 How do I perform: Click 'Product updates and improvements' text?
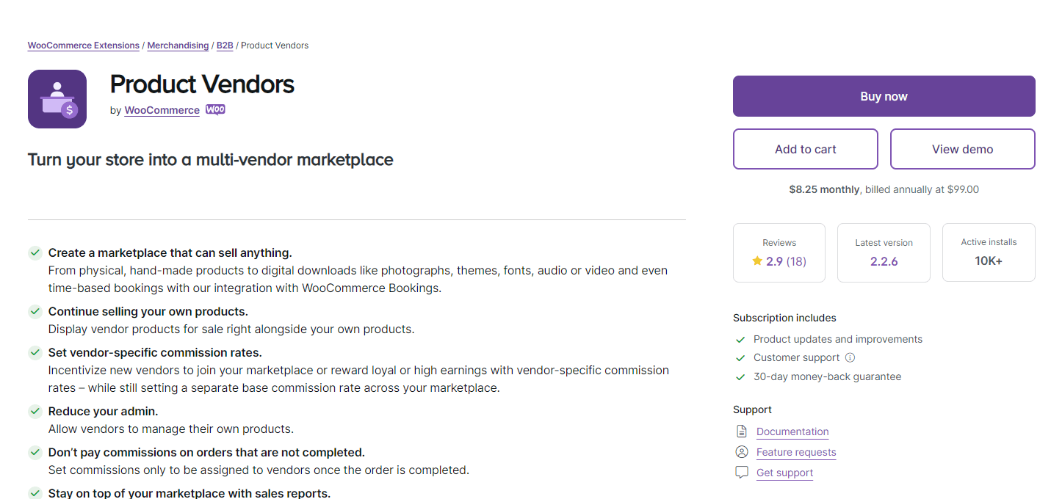(x=838, y=339)
